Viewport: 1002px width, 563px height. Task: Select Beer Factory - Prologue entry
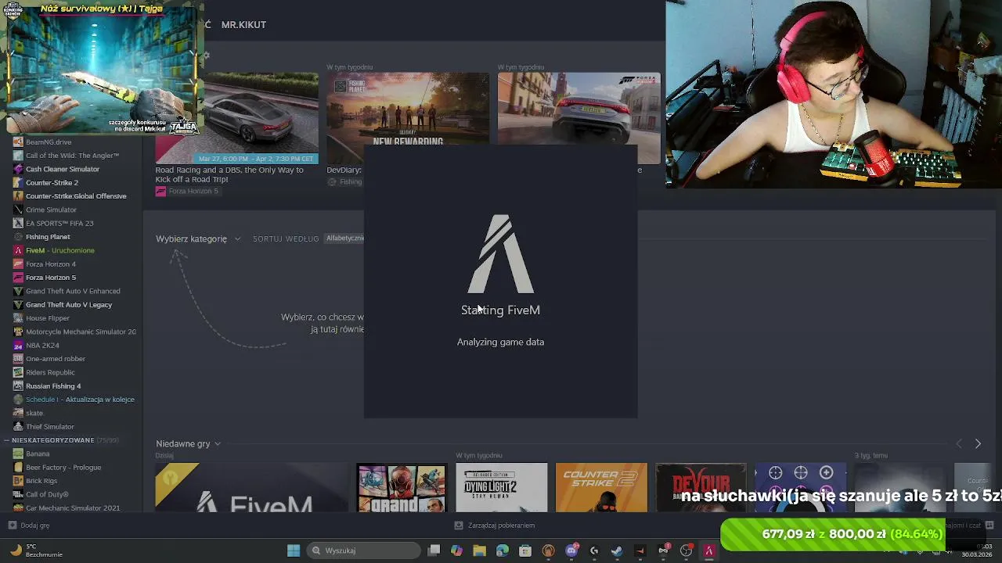63,468
